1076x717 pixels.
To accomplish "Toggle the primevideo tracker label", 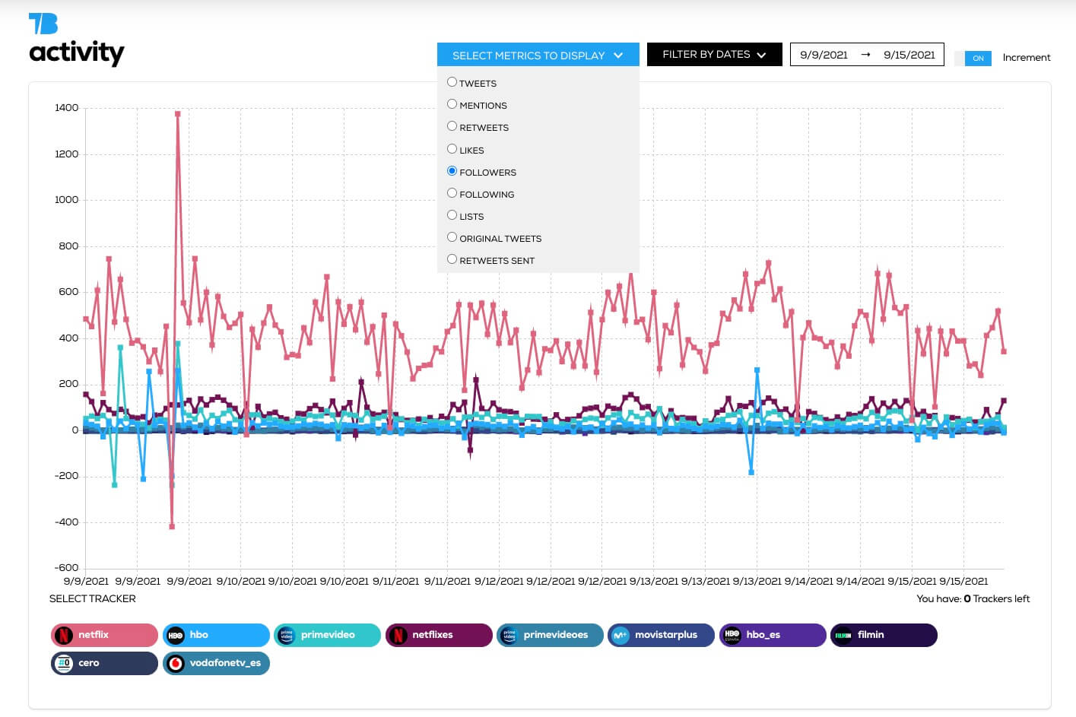I will (328, 635).
